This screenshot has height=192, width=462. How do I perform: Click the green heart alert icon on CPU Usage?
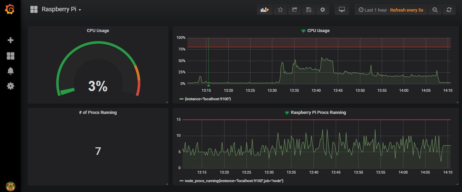303,31
